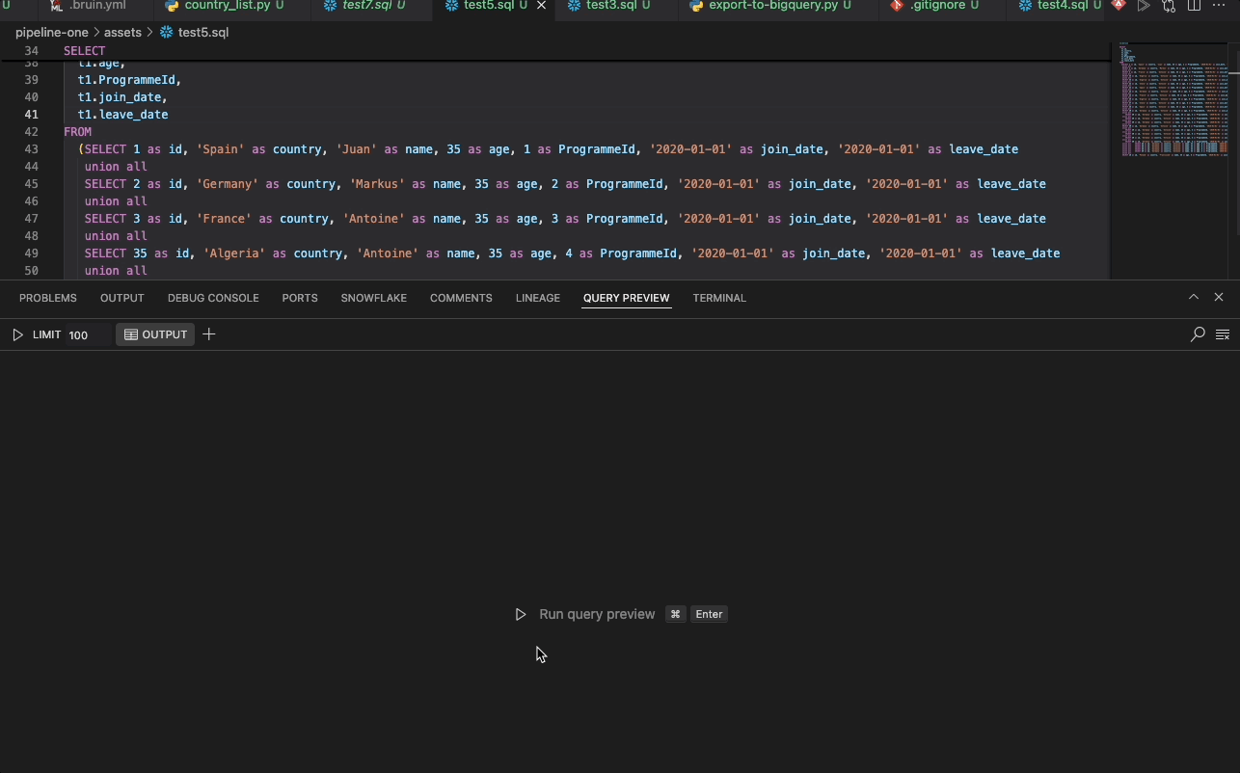Switch to the PORTS panel tab
The image size is (1240, 773).
pos(300,298)
